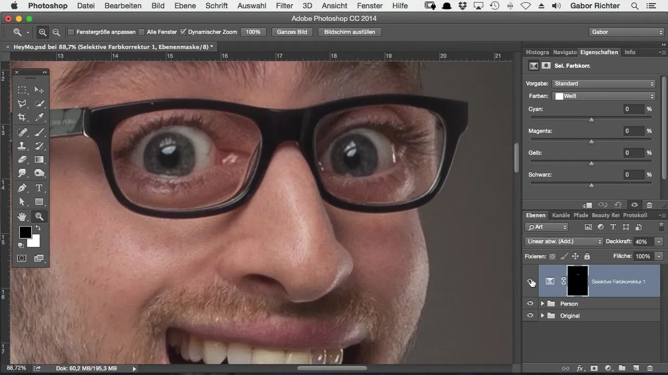Select the History Brush tool

click(x=39, y=146)
